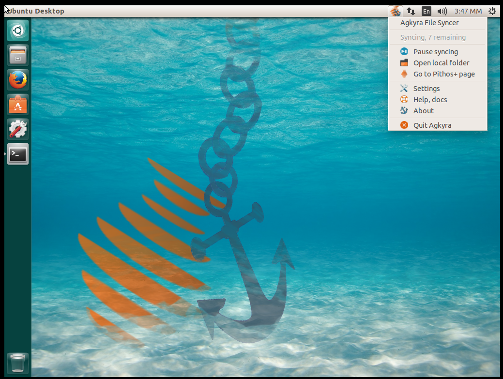Quit Agkyra via the menu entry
This screenshot has width=503, height=379.
point(432,125)
